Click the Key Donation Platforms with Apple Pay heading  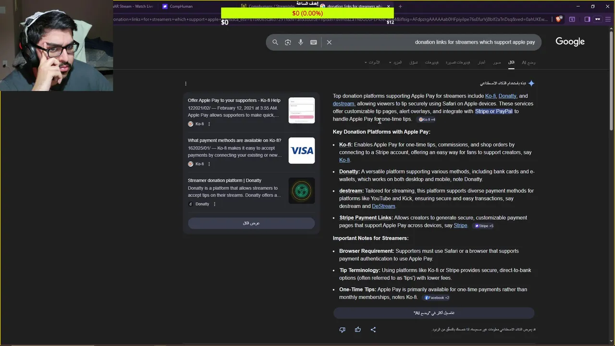tap(381, 132)
